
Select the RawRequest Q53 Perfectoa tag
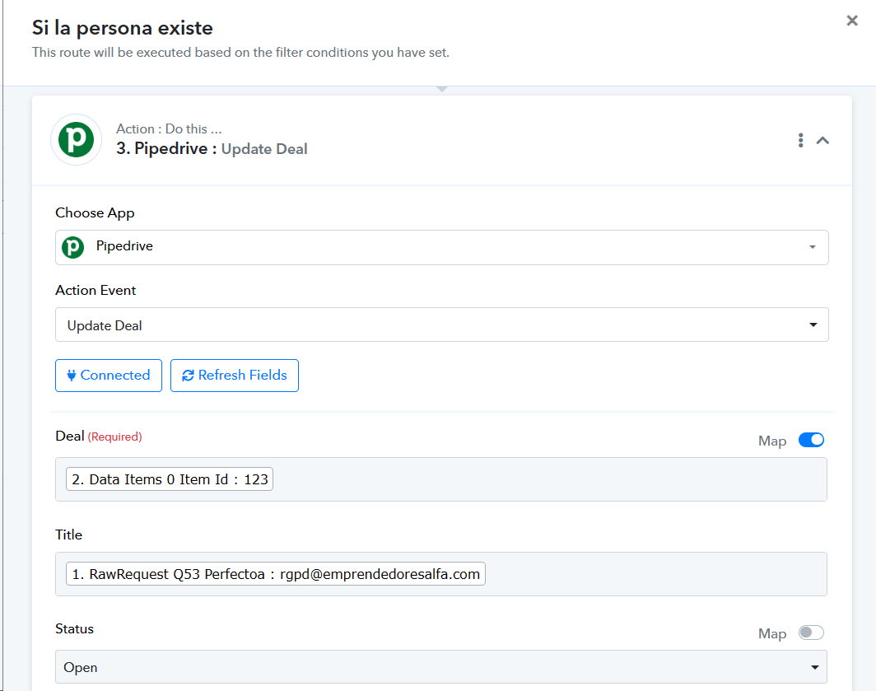tap(276, 574)
